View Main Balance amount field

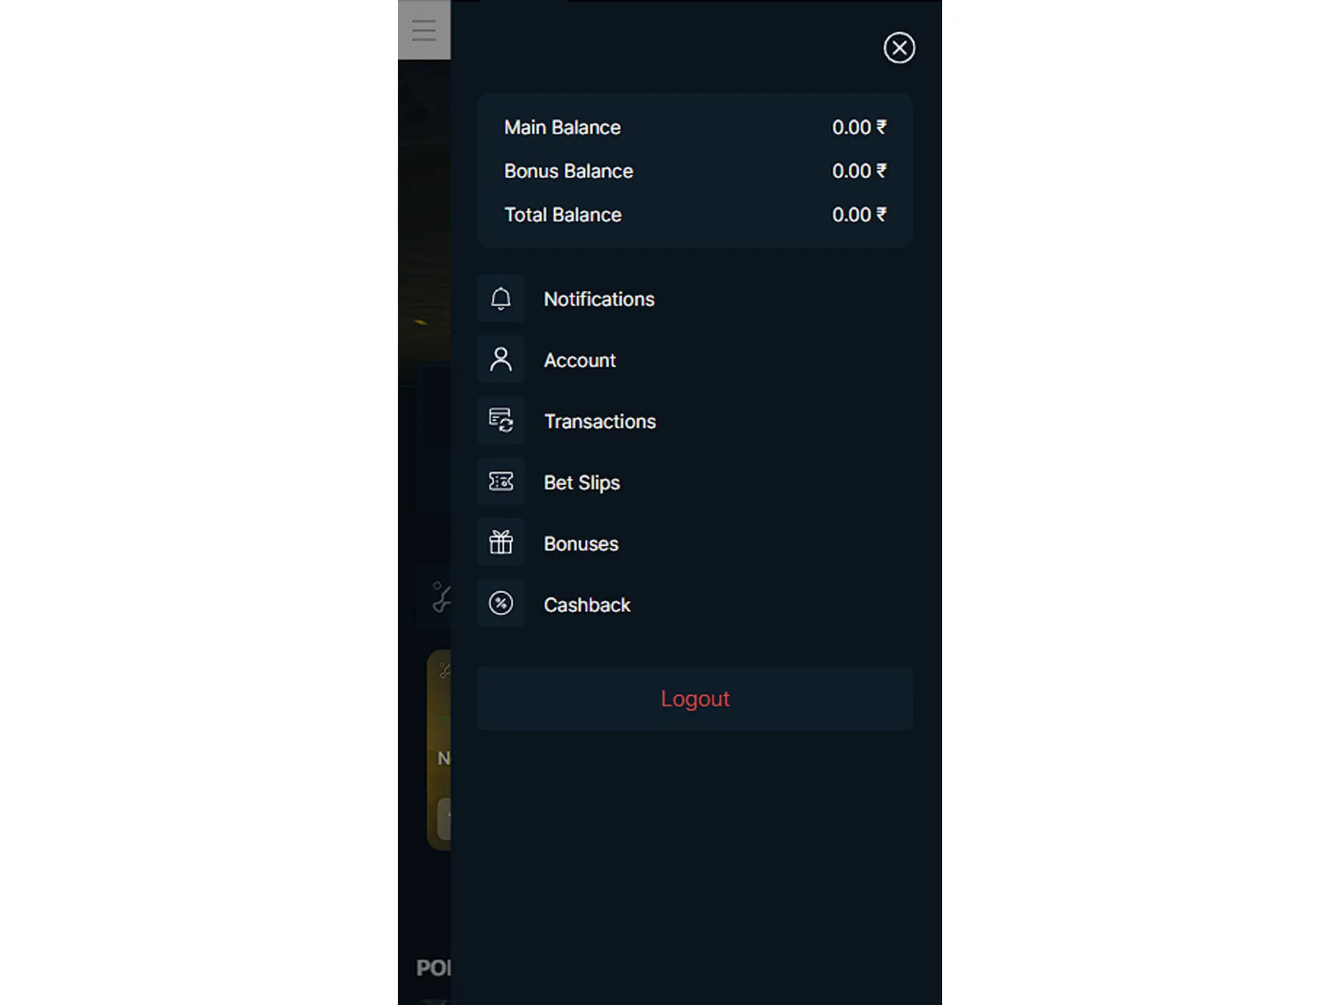coord(859,127)
